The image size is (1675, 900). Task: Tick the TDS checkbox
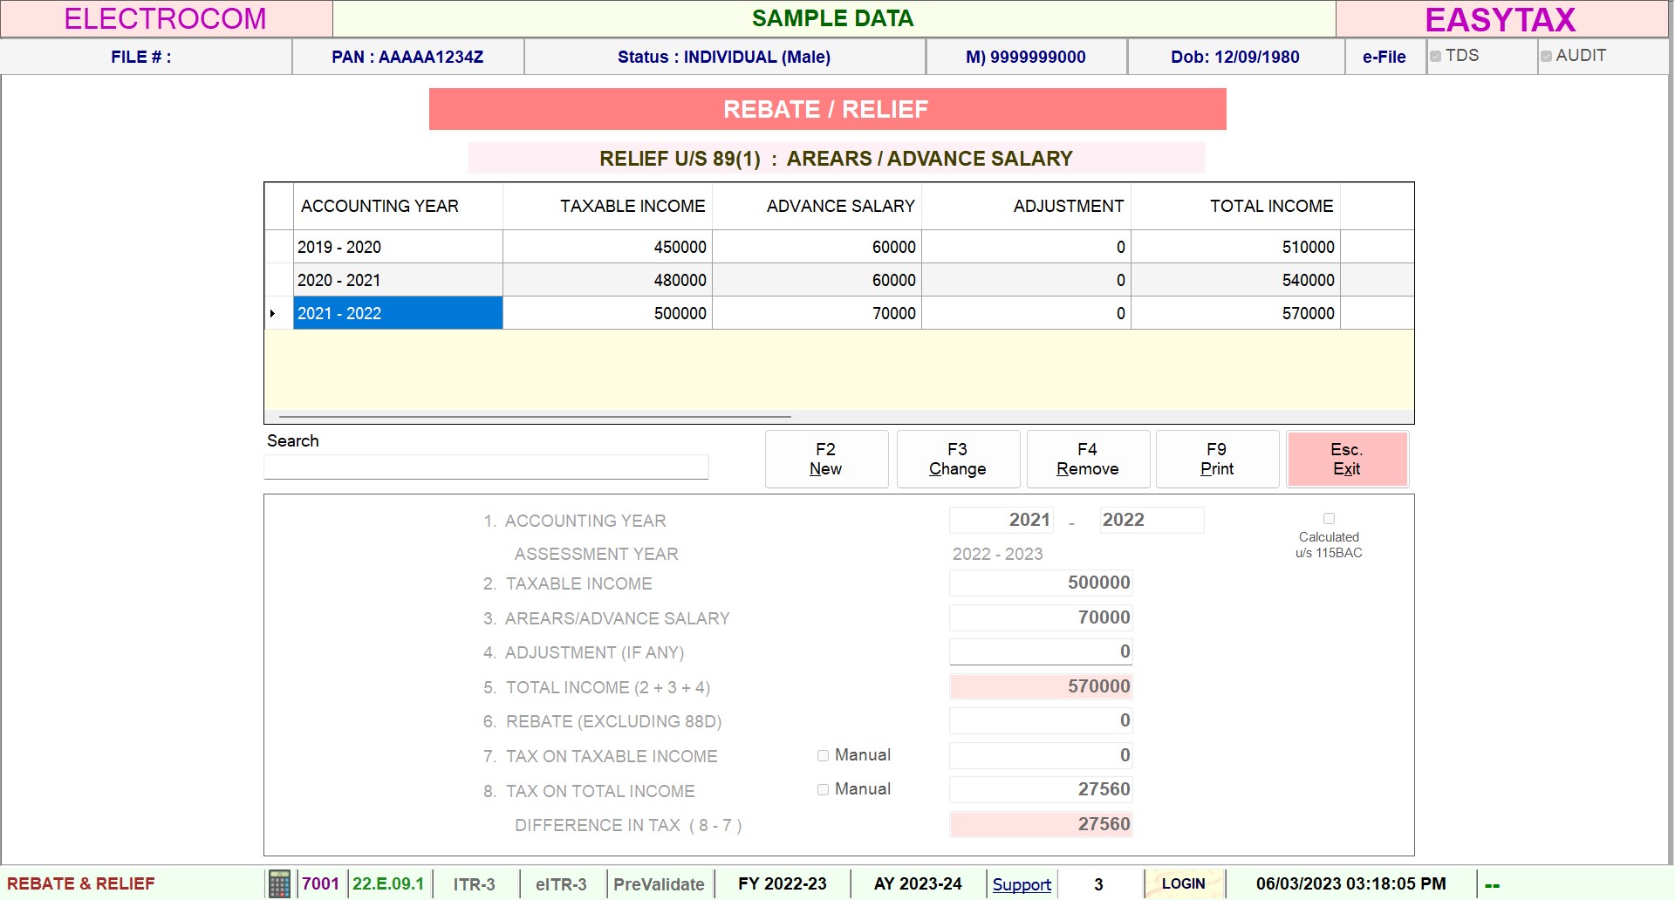pos(1435,57)
